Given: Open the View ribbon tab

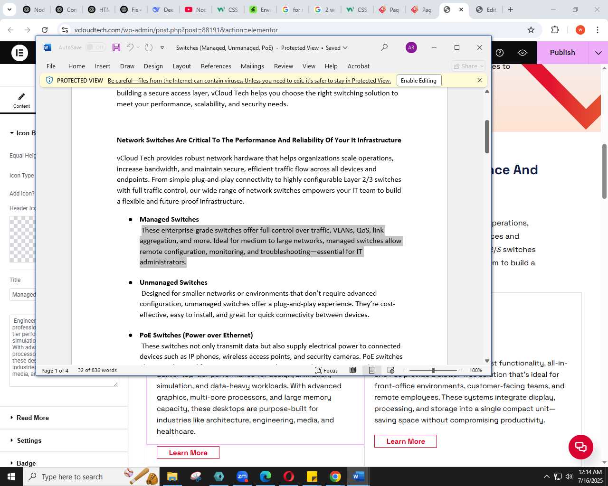Looking at the screenshot, I should (x=309, y=66).
